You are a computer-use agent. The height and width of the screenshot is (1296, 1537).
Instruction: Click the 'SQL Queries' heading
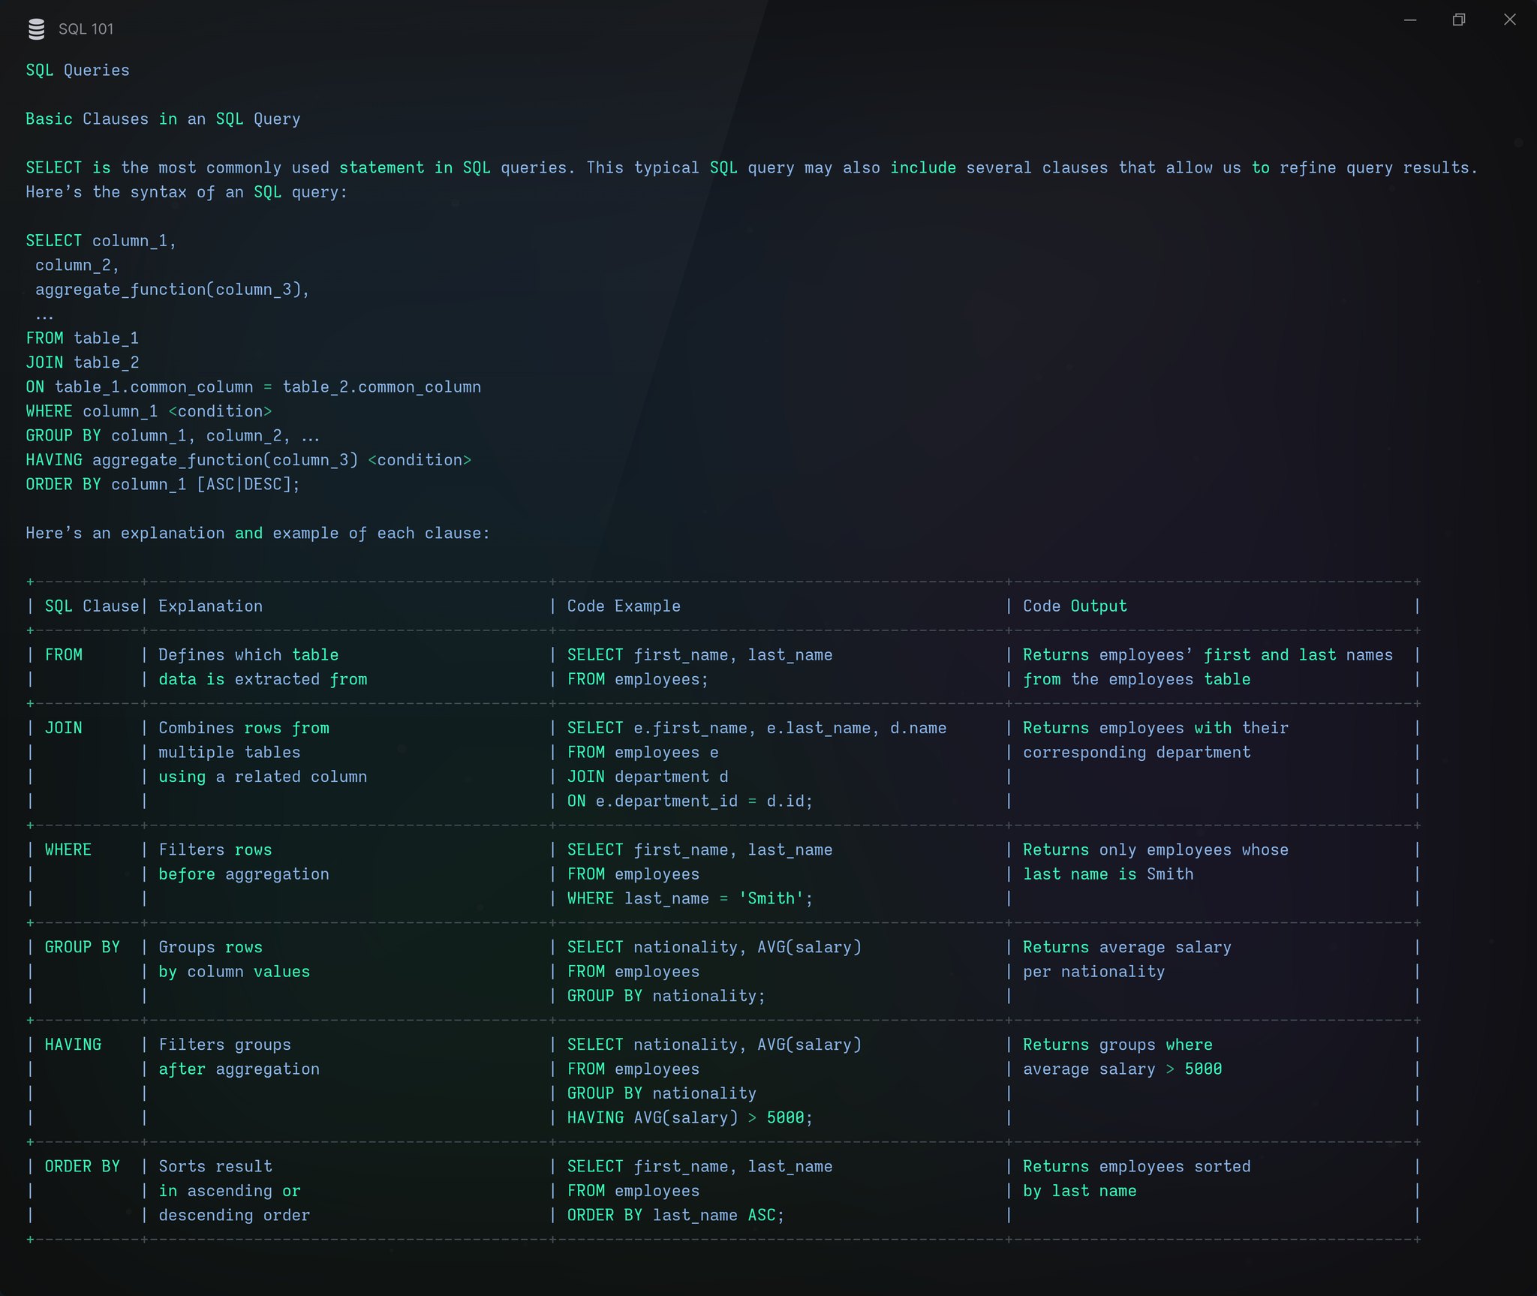[x=78, y=71]
